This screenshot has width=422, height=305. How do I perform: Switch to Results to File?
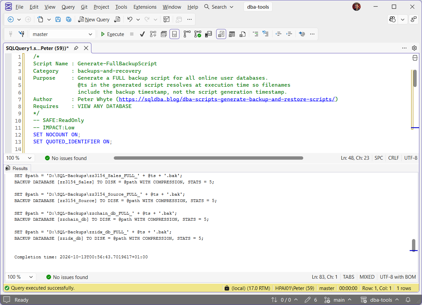click(x=243, y=34)
